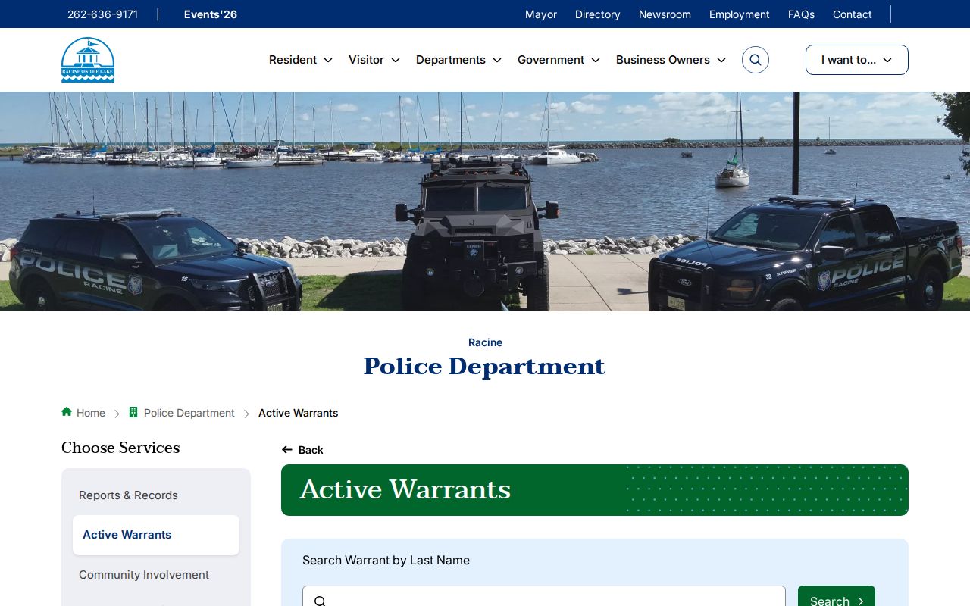970x606 pixels.
Task: Call phone number 262-636-9171
Action: [x=102, y=14]
